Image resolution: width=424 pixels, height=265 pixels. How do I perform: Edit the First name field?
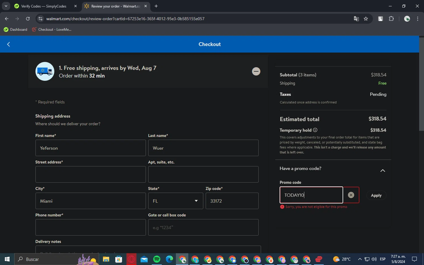90,148
